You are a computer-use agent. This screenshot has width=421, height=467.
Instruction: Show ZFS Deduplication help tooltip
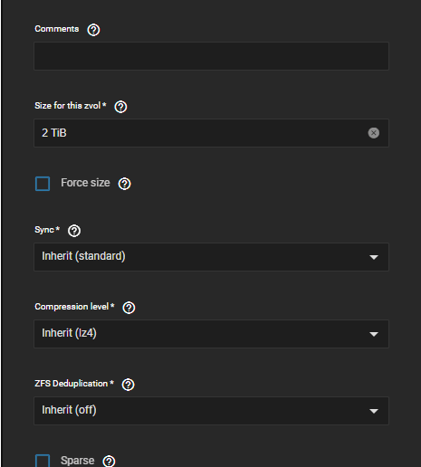coord(128,385)
